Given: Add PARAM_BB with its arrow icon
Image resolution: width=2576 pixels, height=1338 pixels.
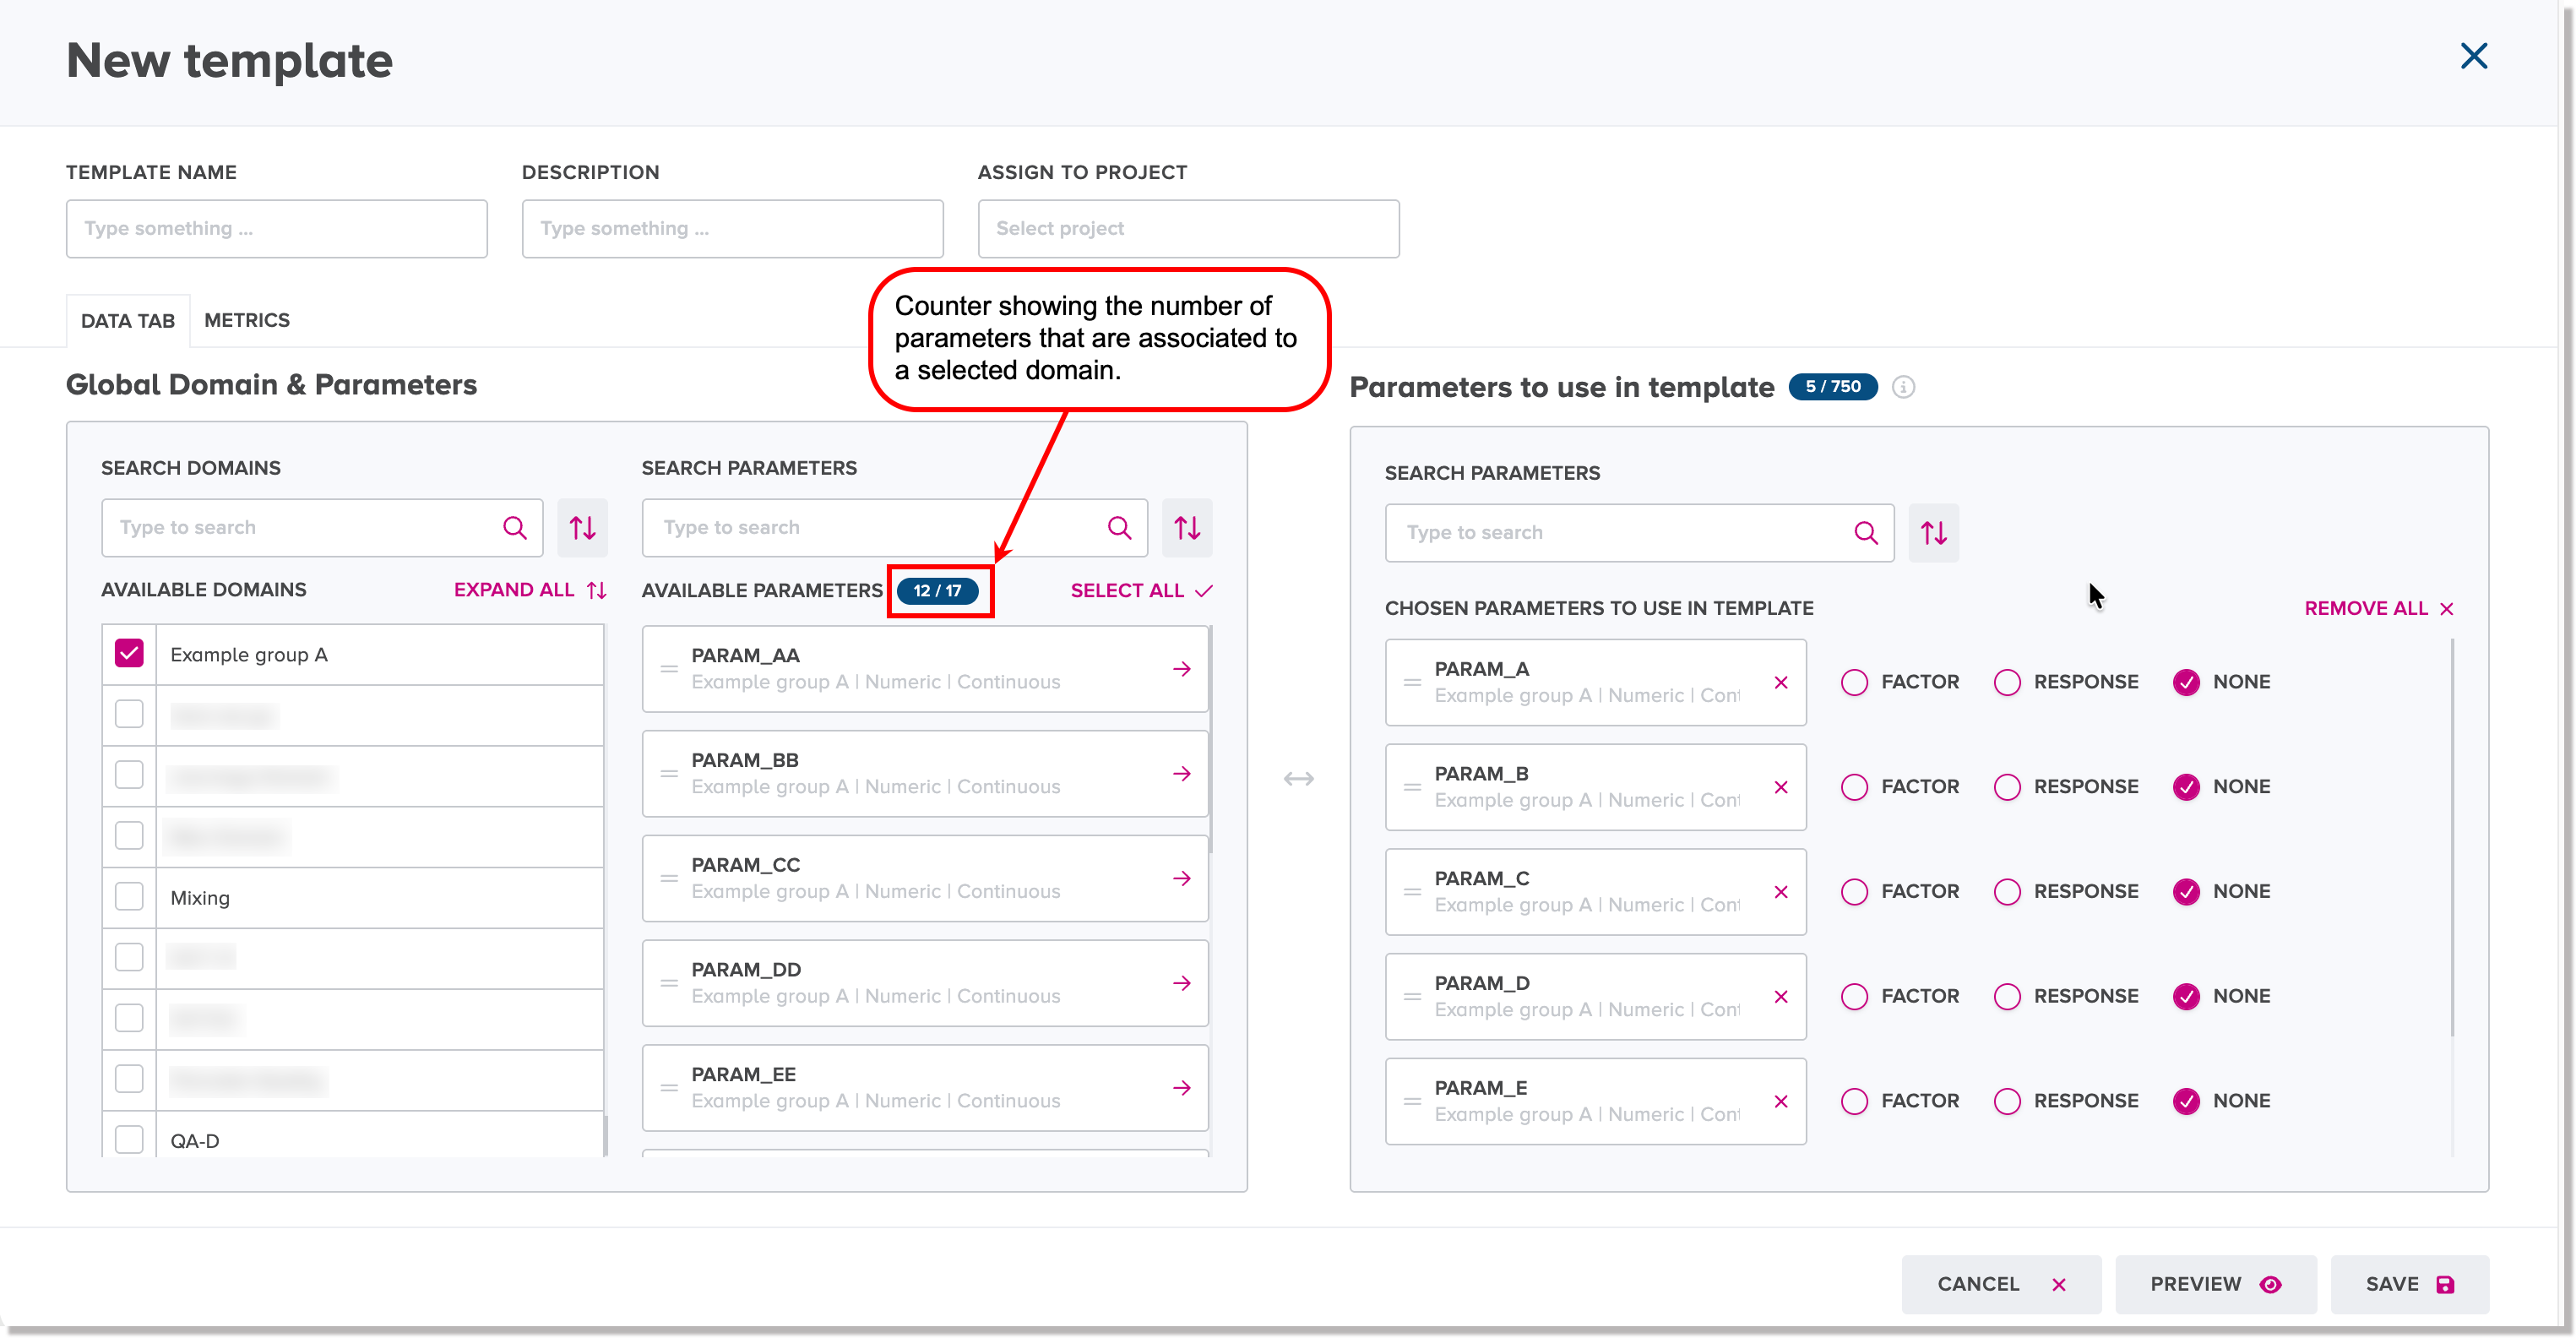Looking at the screenshot, I should click(1182, 773).
